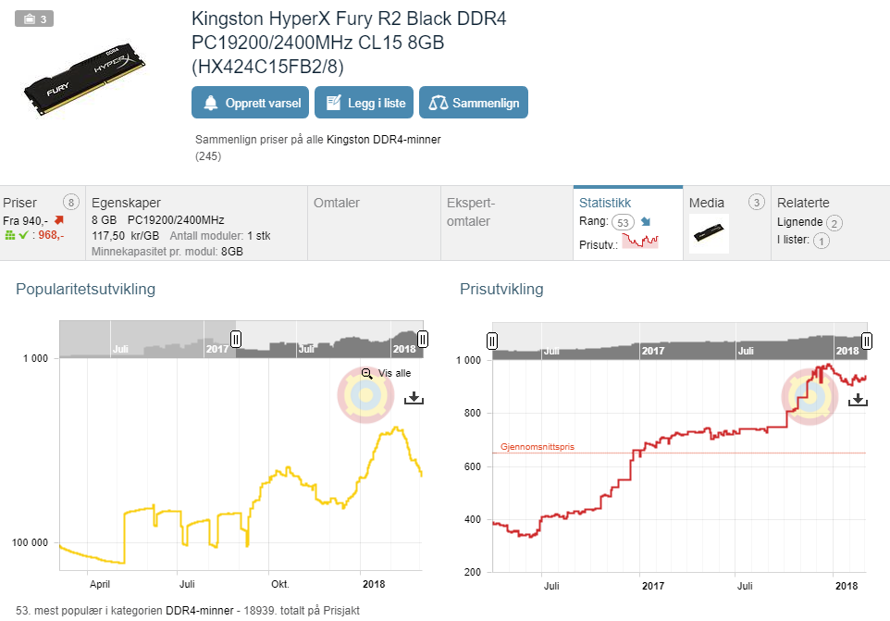This screenshot has height=621, width=890.
Task: Click the DDR4-minner category link under chart
Action: pyautogui.click(x=199, y=611)
